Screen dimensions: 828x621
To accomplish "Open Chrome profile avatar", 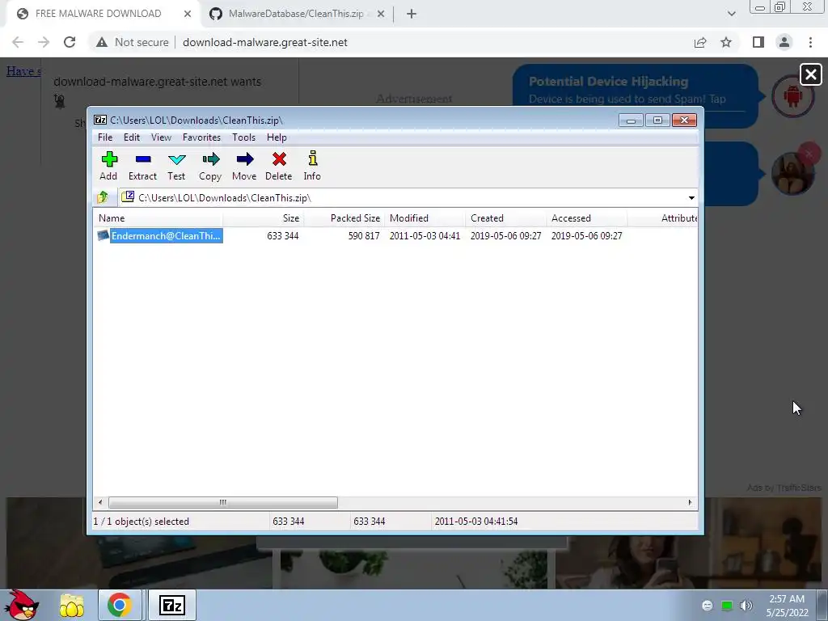I will [784, 42].
